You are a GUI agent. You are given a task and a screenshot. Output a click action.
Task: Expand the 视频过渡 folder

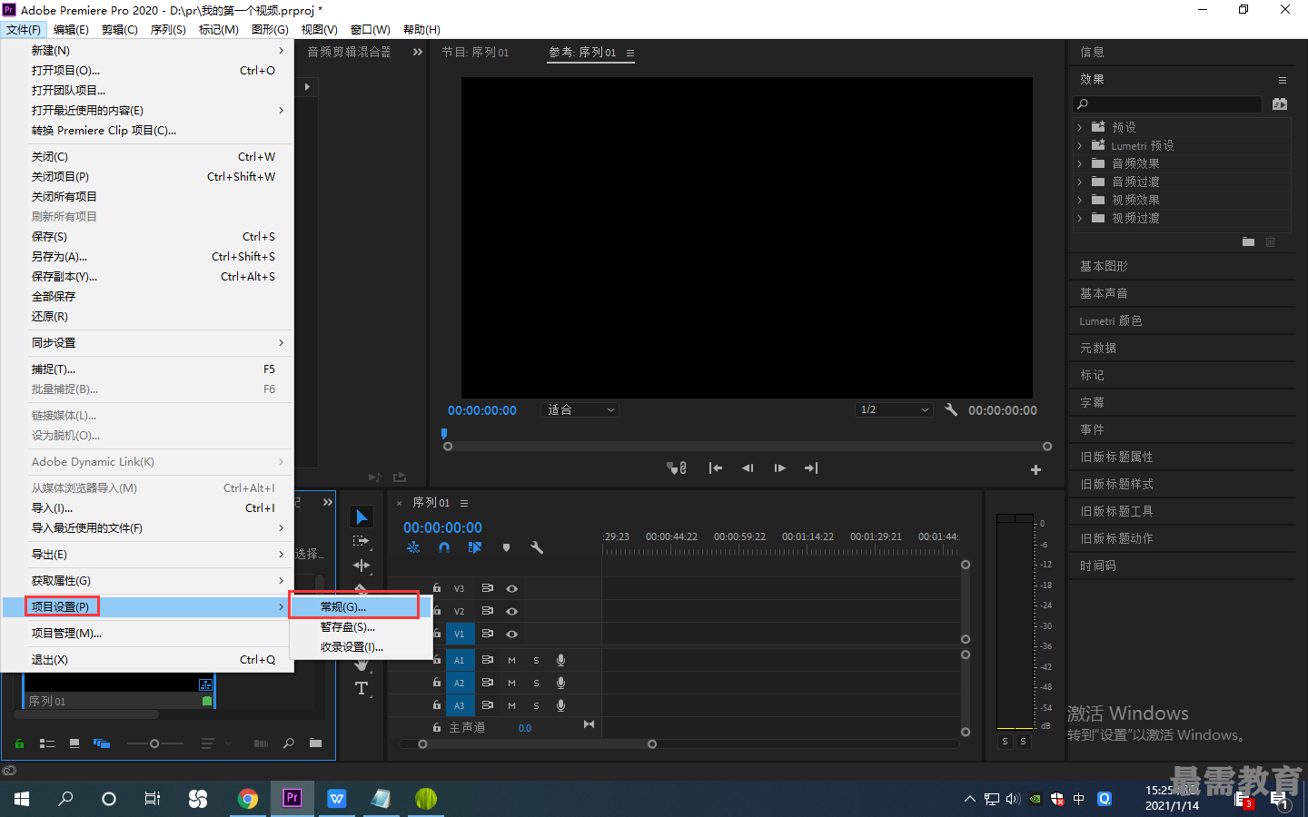[x=1079, y=218]
